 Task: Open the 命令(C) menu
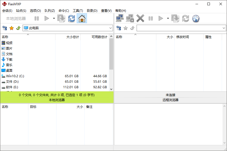64,11
